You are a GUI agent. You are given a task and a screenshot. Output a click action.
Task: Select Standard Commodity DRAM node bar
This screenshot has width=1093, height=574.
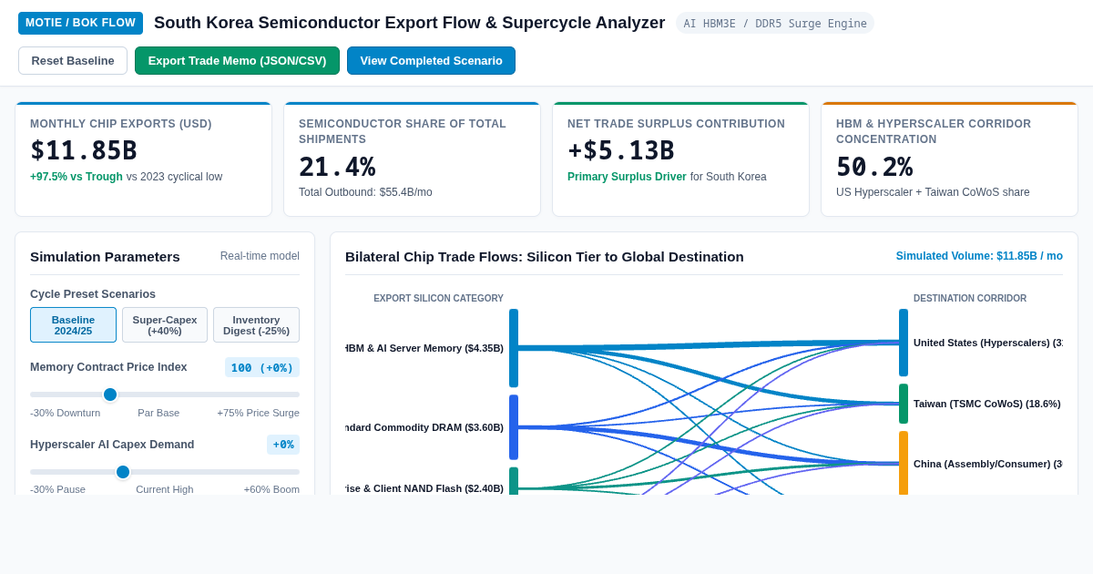514,427
